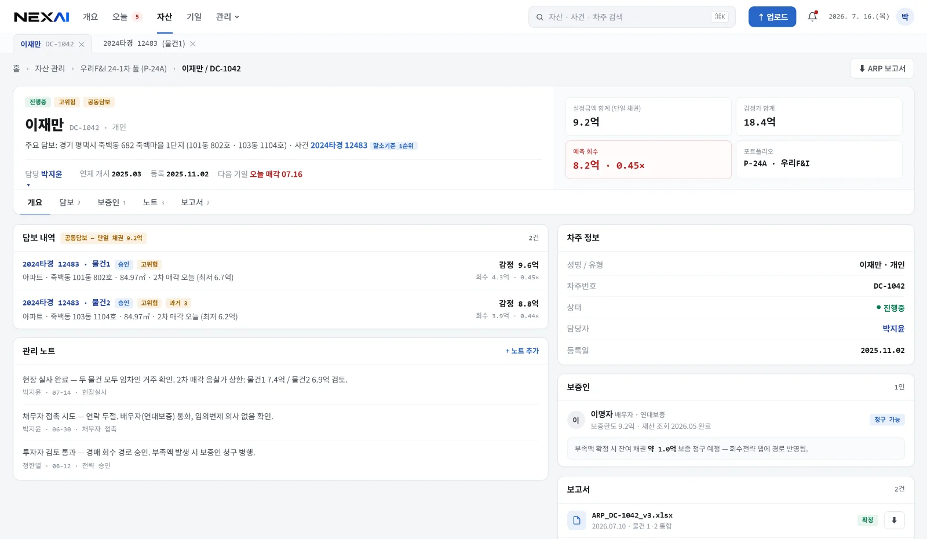Click the 진행중 status tag in header
This screenshot has height=539, width=927.
pos(38,102)
